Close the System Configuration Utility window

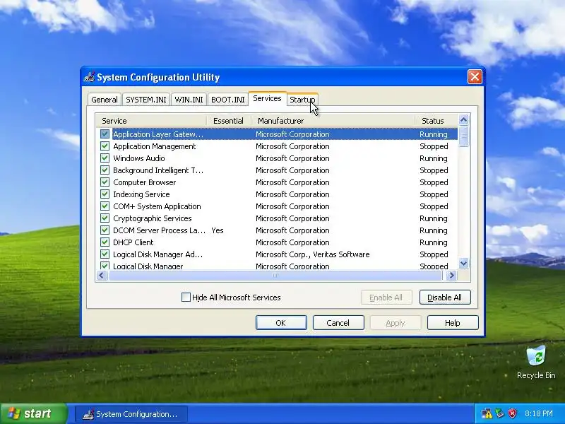pyautogui.click(x=475, y=77)
